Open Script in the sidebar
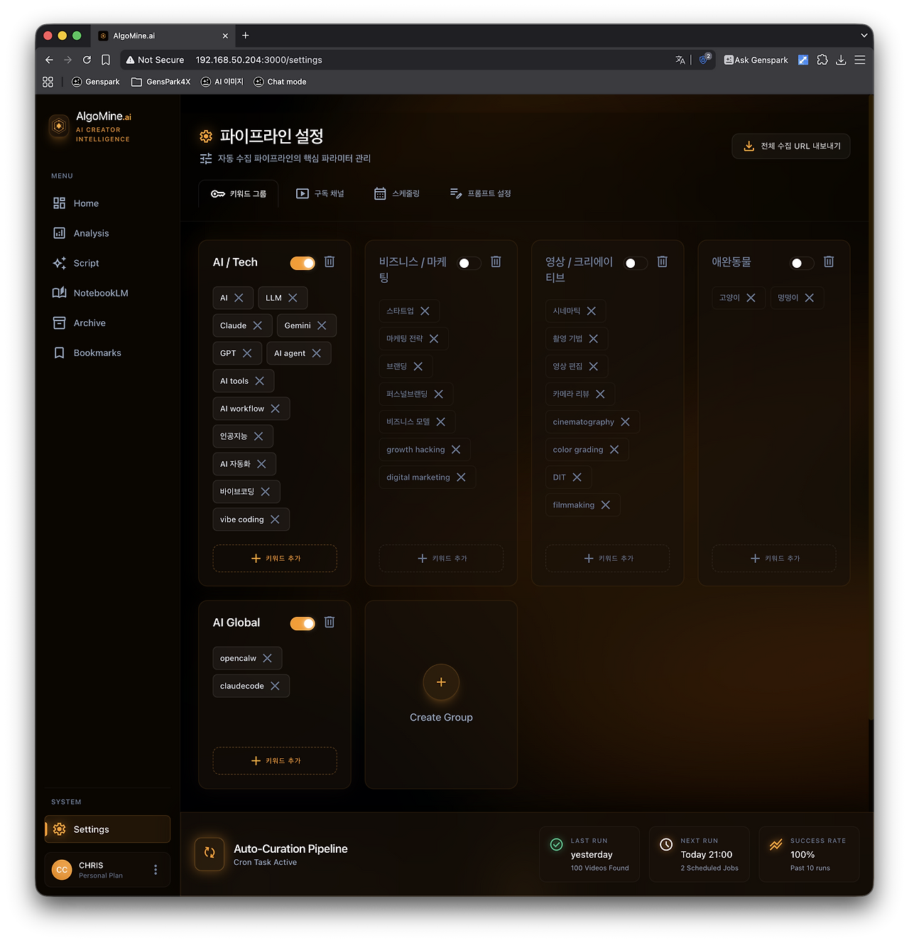909x943 pixels. point(107,263)
